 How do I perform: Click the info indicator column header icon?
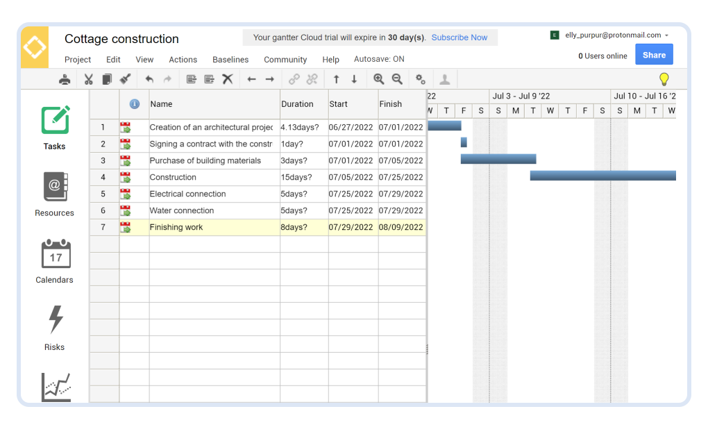(135, 104)
